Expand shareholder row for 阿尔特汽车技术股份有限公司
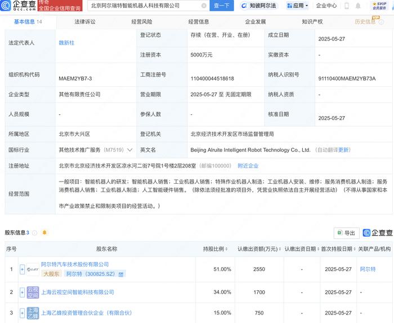 click(x=22, y=269)
